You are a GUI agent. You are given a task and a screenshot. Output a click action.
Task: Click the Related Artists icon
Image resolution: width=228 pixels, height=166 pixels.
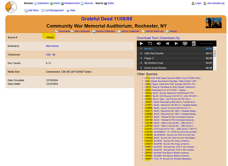[62, 3]
